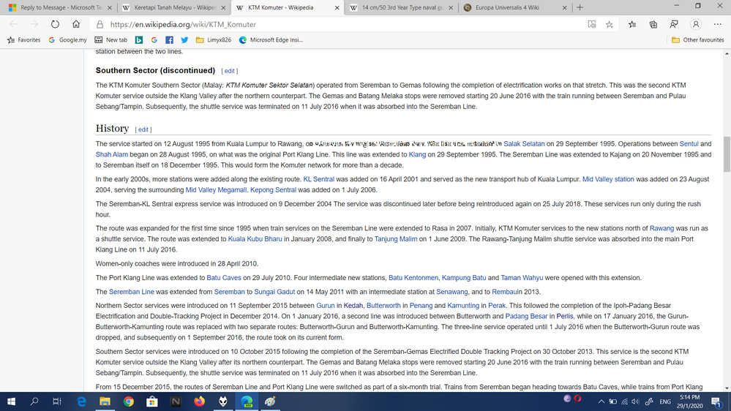Launch File Explorer from taskbar

point(105,401)
